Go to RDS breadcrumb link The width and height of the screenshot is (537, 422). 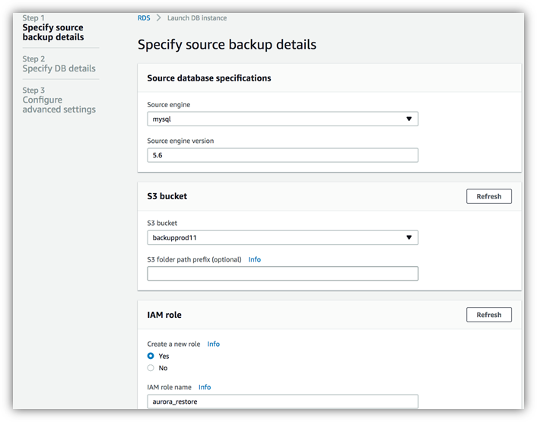tap(144, 17)
